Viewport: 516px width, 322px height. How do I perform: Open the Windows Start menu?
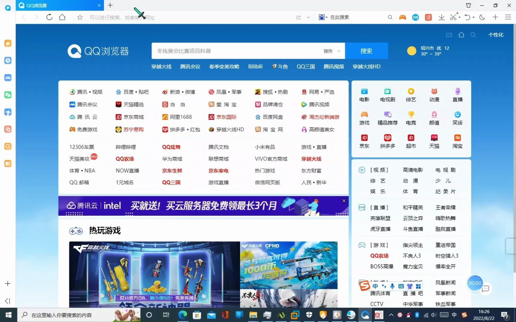click(x=8, y=315)
